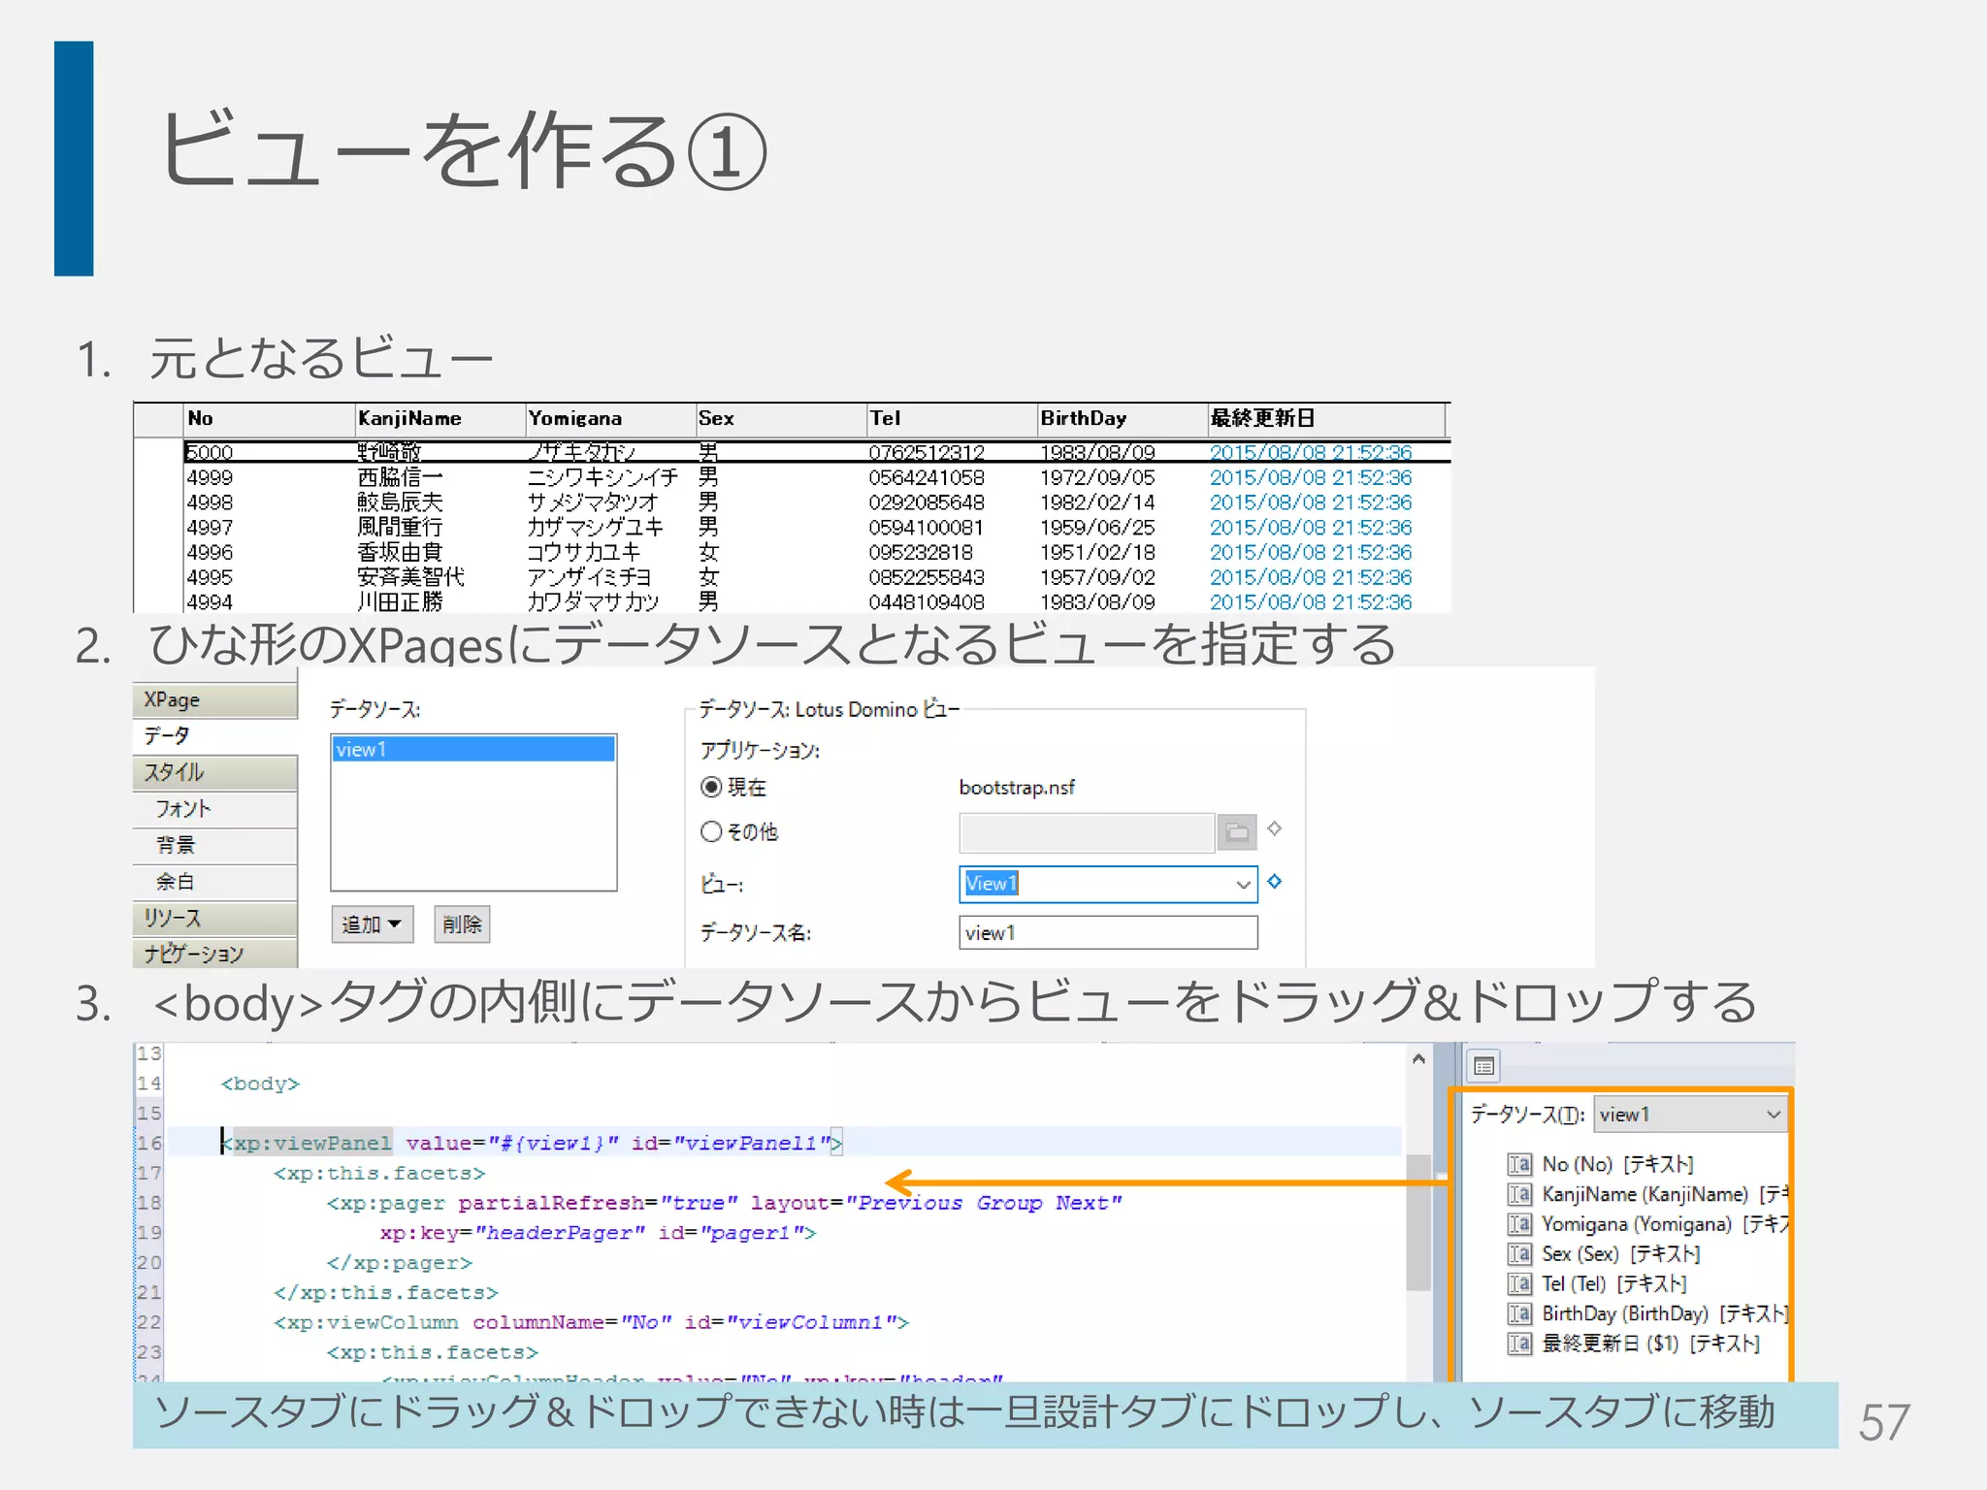The height and width of the screenshot is (1490, 1987).
Task: Open the スタイル properties tab
Action: pos(214,773)
